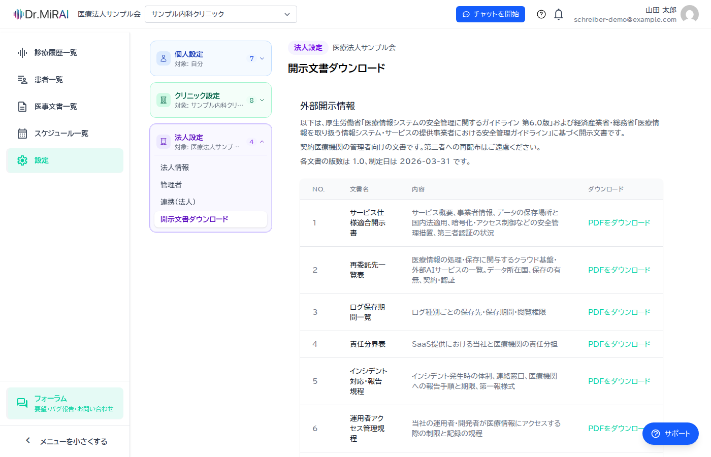
Task: Download PDF for 責任分界表
Action: pos(619,344)
